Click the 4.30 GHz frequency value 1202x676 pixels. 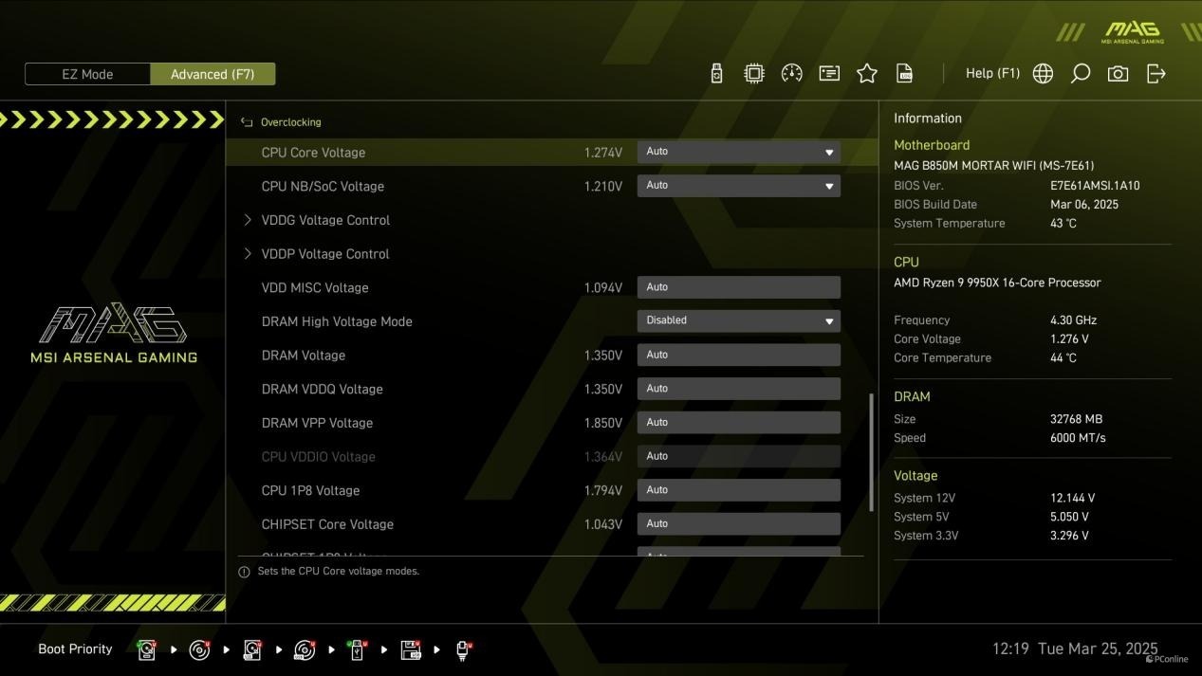click(1074, 320)
